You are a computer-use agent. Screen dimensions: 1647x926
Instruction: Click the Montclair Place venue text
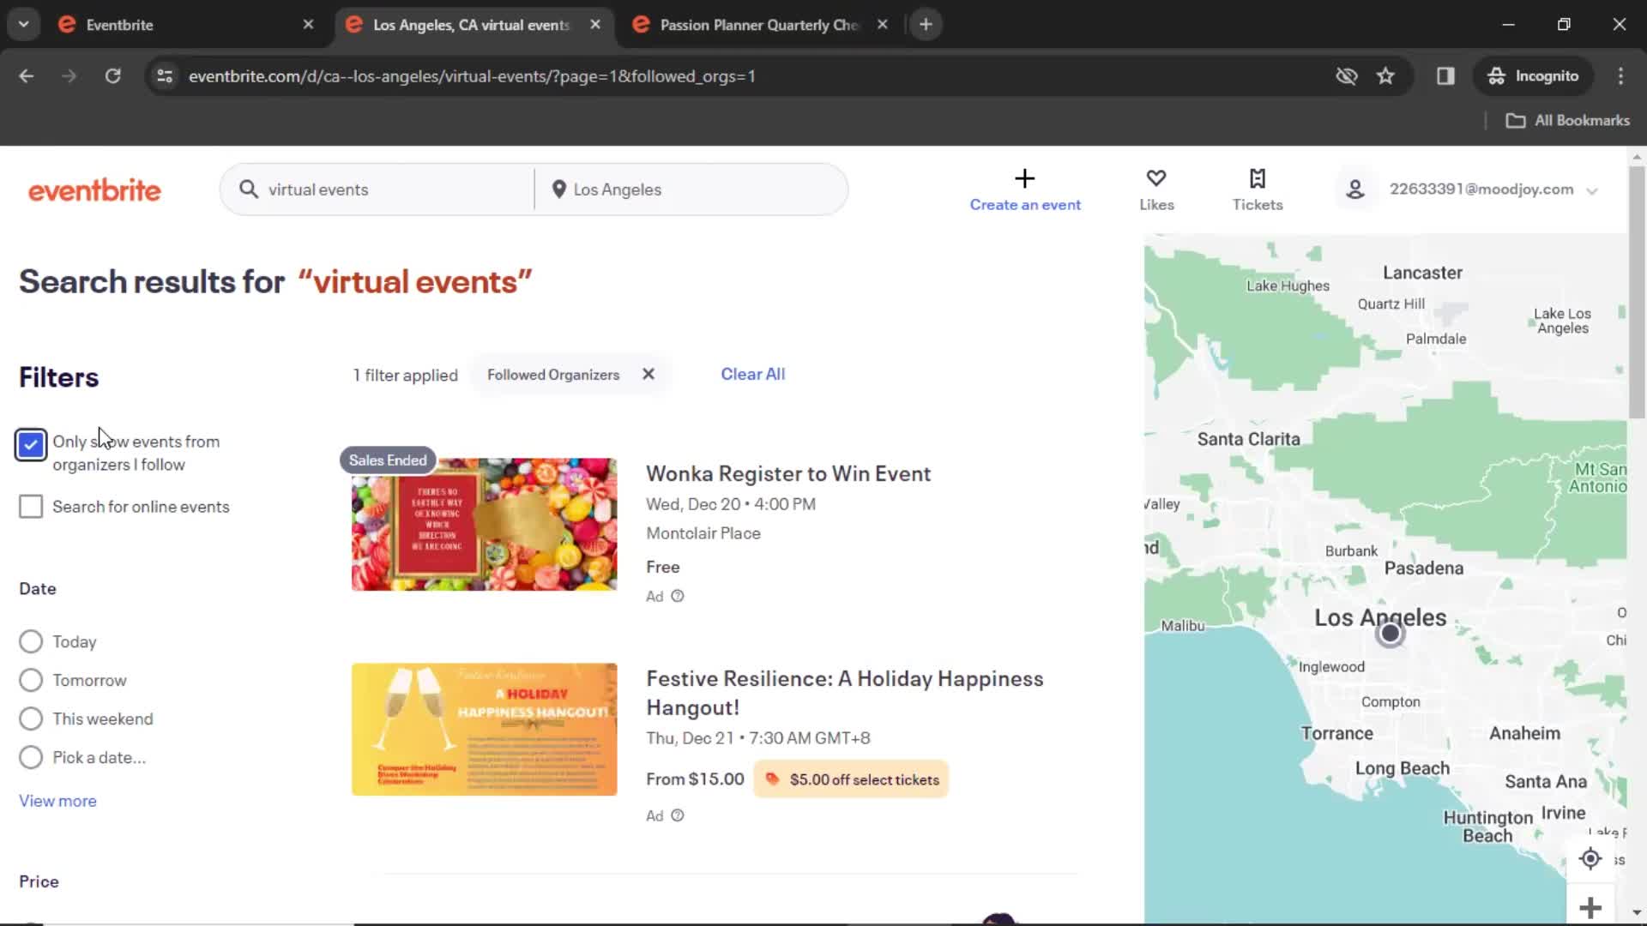(x=703, y=533)
